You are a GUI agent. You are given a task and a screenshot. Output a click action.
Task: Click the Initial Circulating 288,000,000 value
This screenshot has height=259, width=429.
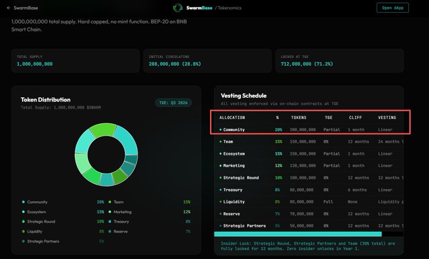click(175, 64)
